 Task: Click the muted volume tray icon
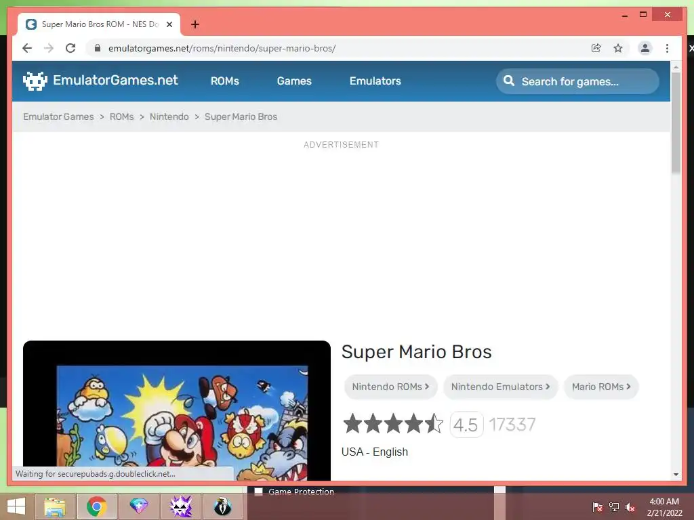[x=630, y=507]
